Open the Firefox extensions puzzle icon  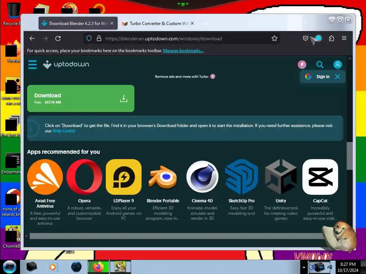pos(331,38)
